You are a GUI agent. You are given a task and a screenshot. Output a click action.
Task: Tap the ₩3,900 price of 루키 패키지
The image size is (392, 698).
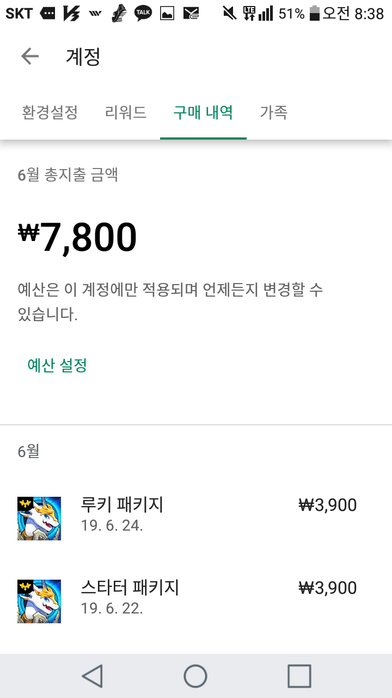328,505
